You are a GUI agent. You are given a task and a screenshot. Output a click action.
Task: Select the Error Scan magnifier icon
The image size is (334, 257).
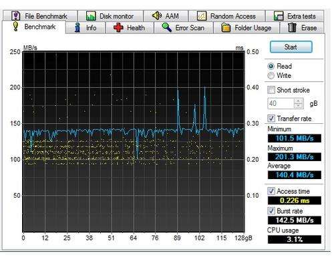(166, 27)
